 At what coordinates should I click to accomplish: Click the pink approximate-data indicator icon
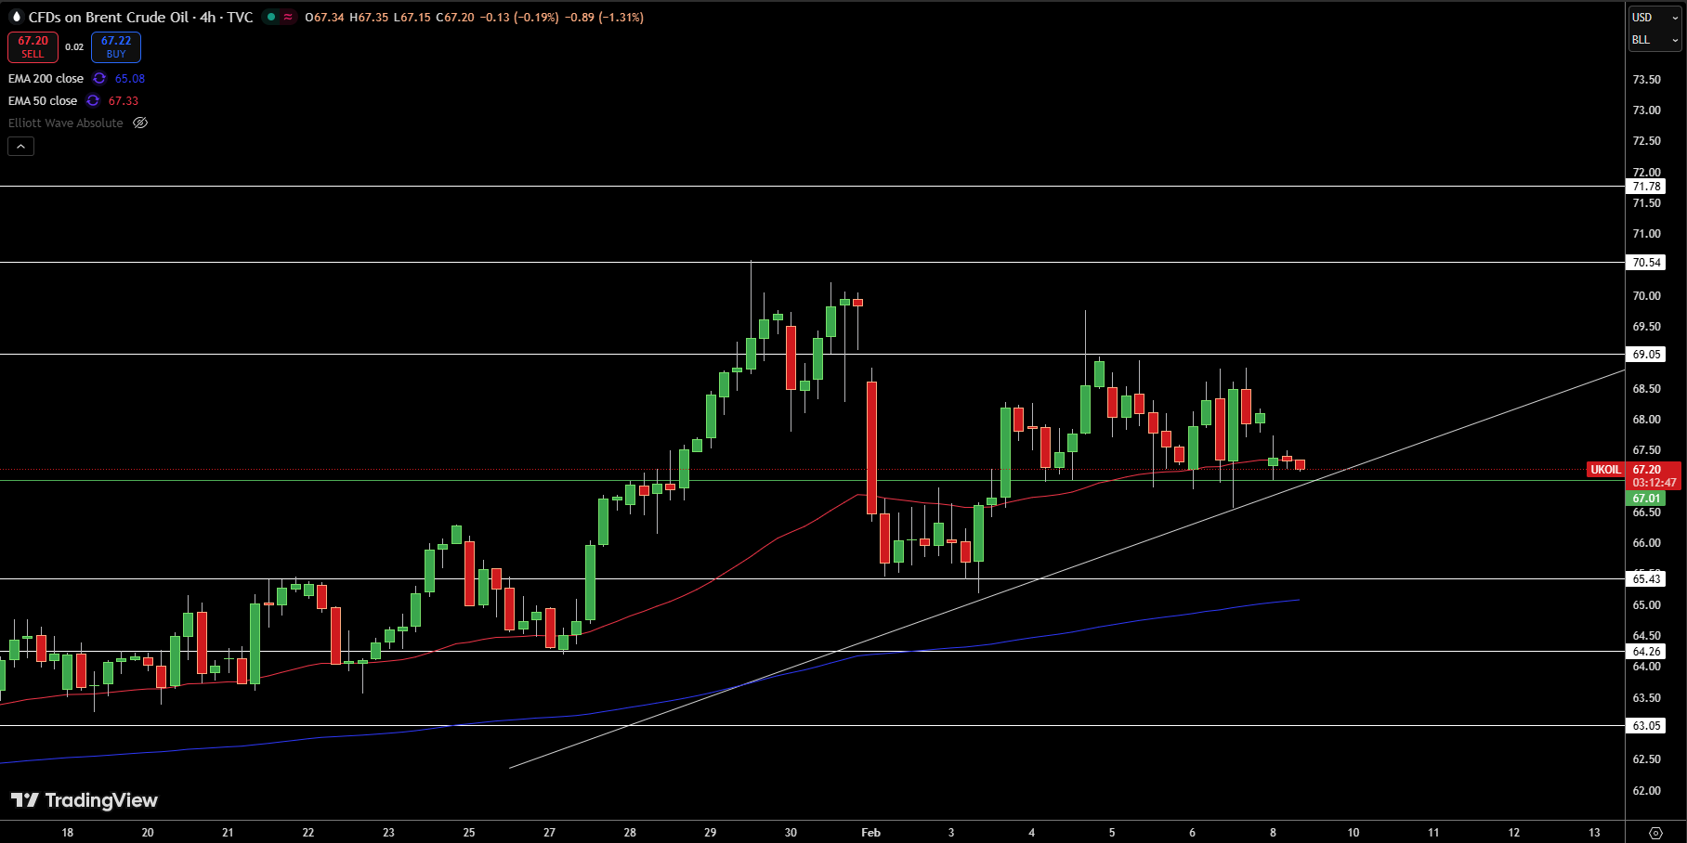click(x=288, y=17)
